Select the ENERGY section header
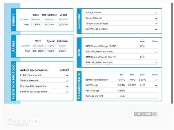Screen dimensions: 174x130 14,20
